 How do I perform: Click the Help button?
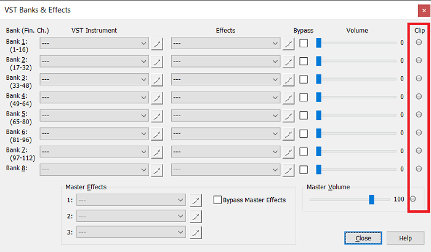coord(405,238)
